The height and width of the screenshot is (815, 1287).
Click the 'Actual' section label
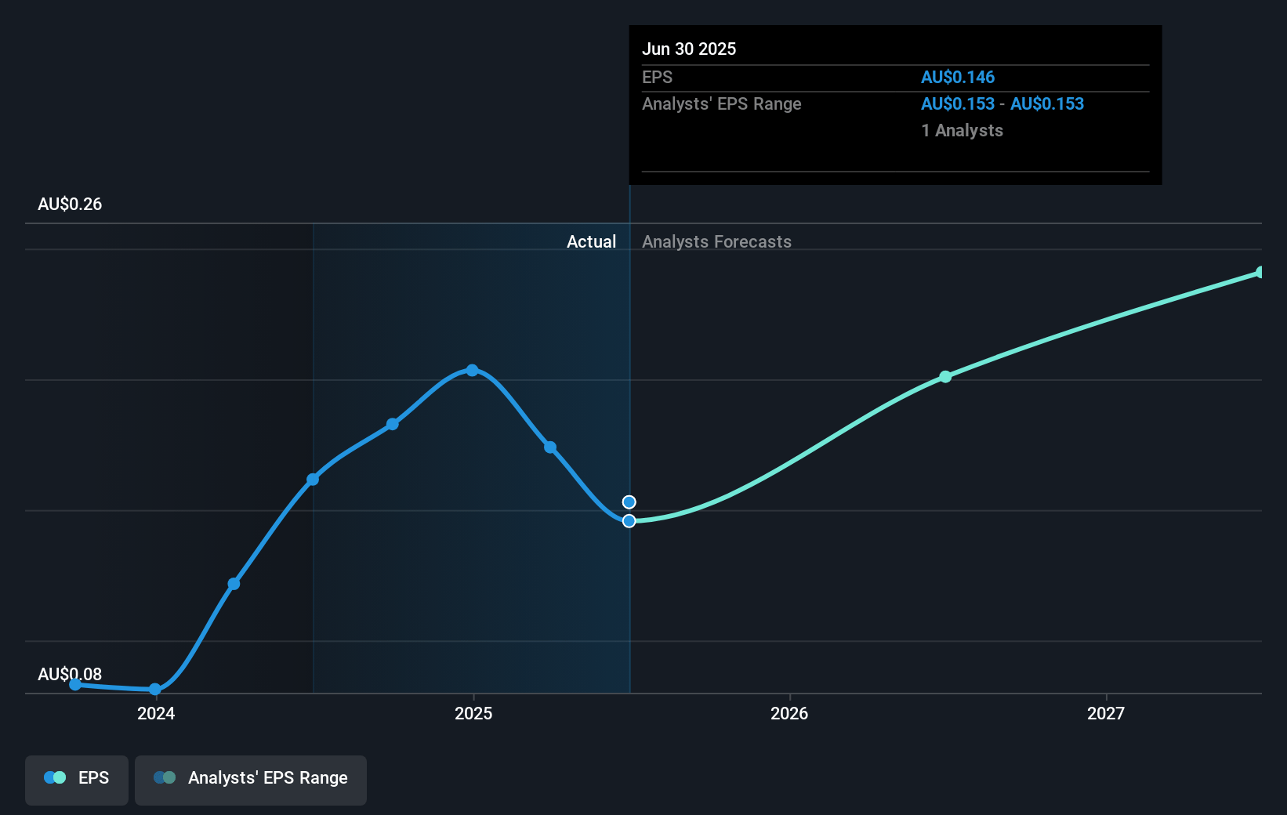tap(591, 242)
